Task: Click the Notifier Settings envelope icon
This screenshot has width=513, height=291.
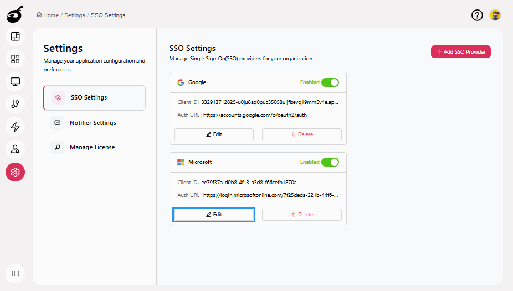Action: click(x=57, y=123)
